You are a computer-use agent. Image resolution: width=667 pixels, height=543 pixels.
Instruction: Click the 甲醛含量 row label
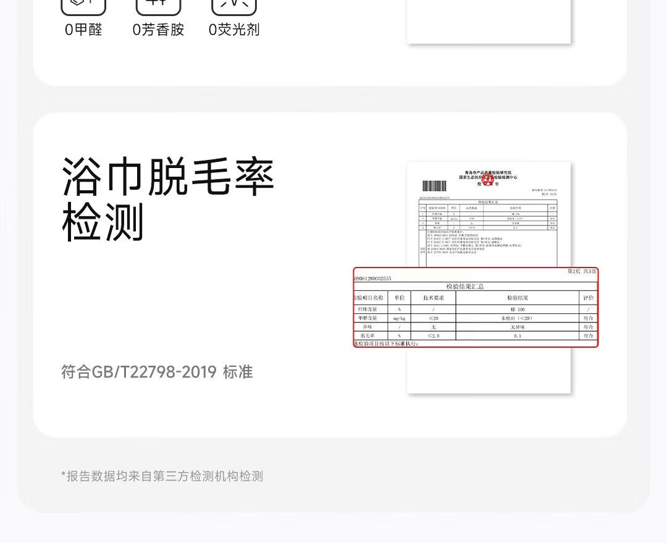pos(367,318)
